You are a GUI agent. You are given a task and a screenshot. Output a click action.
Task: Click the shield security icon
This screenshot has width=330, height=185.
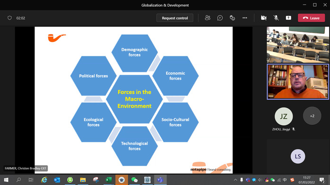pyautogui.click(x=9, y=18)
